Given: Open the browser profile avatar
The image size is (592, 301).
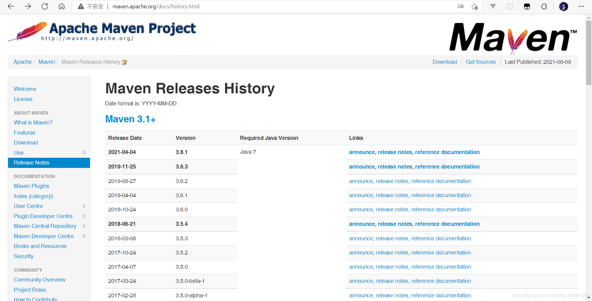Looking at the screenshot, I should [x=564, y=6].
